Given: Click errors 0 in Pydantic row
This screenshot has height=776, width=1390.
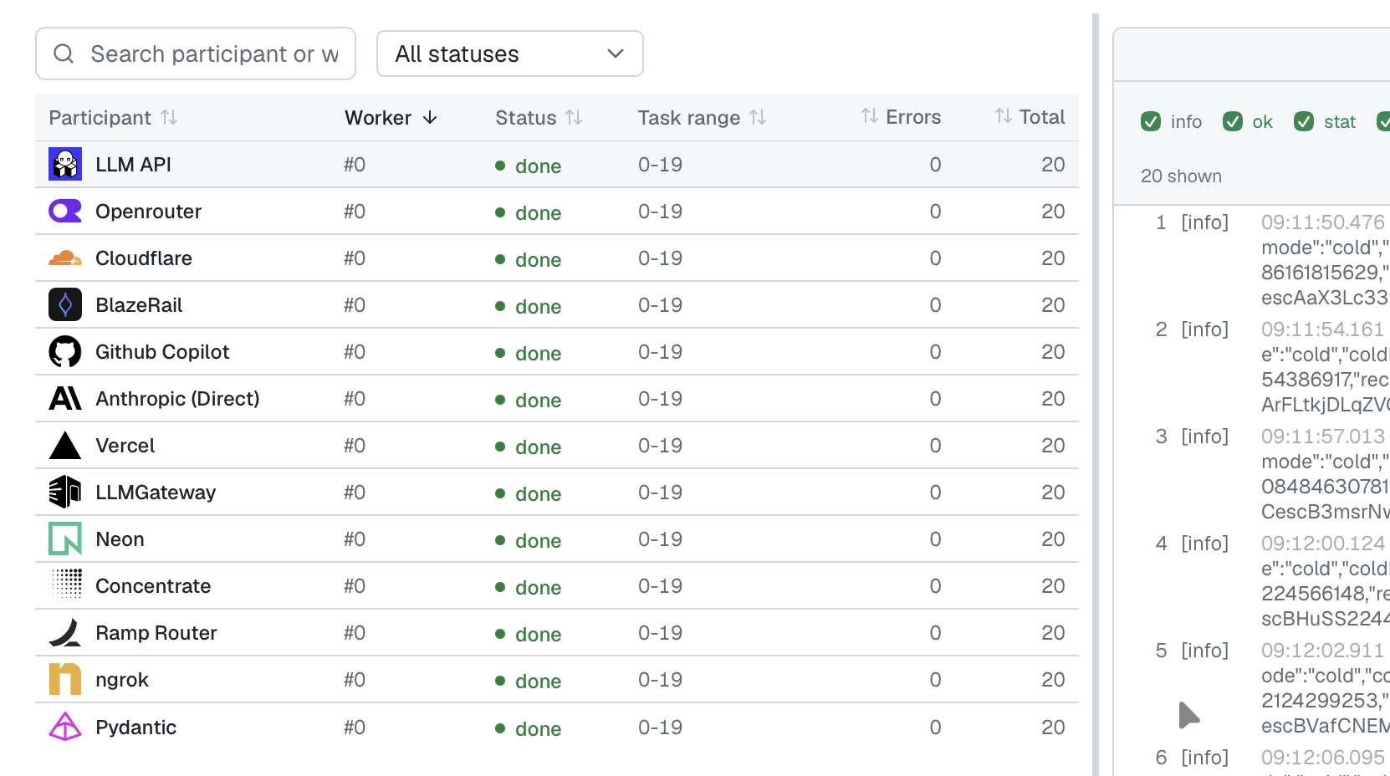Looking at the screenshot, I should (935, 727).
